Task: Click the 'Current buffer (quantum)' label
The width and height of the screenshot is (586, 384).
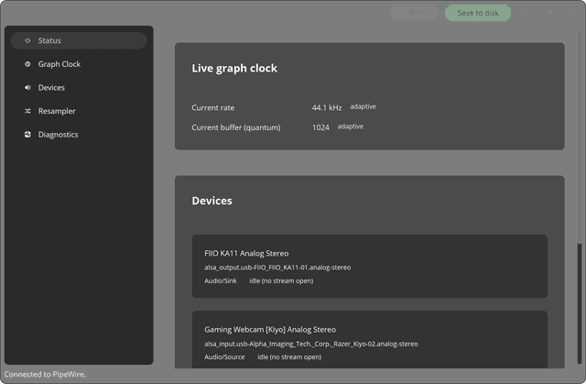Action: click(x=236, y=127)
